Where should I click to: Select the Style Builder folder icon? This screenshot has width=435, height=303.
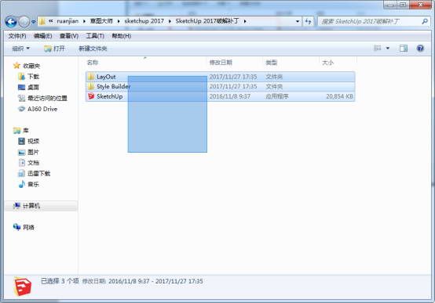(91, 87)
